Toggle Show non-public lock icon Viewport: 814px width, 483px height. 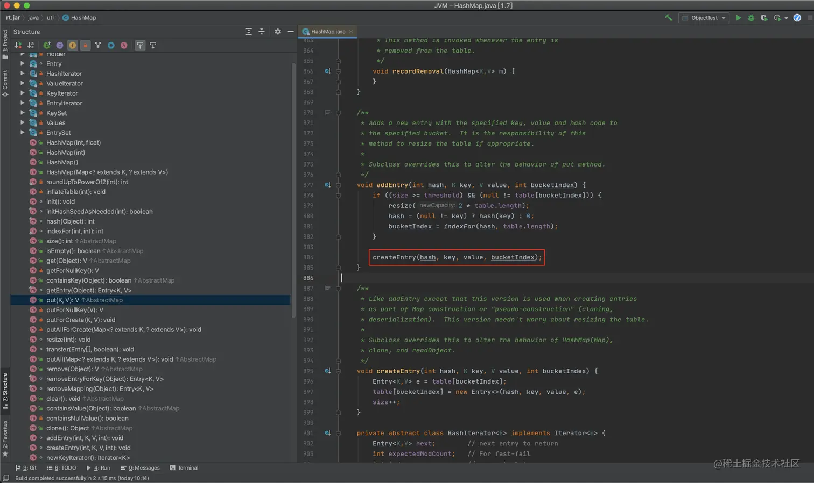[x=85, y=45]
